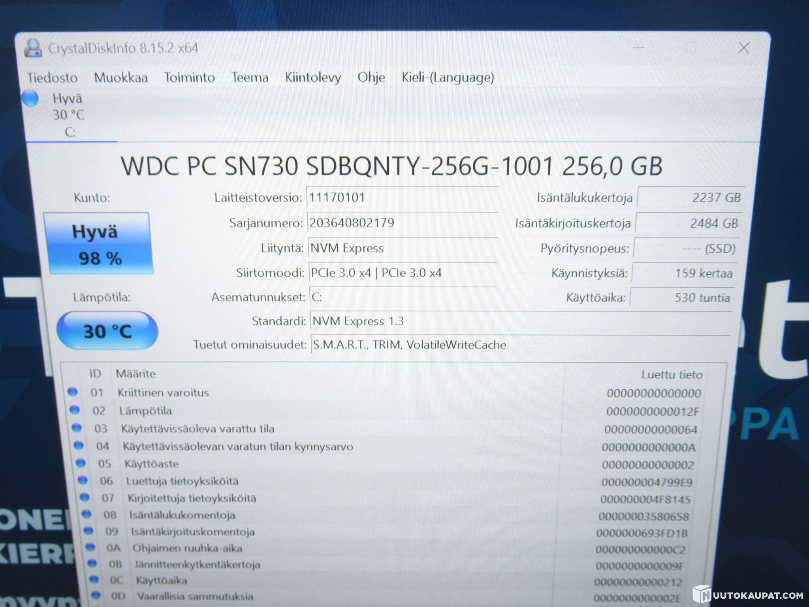Click the Sarjanumero field 203640802179
Image resolution: width=809 pixels, height=607 pixels.
pyautogui.click(x=402, y=222)
